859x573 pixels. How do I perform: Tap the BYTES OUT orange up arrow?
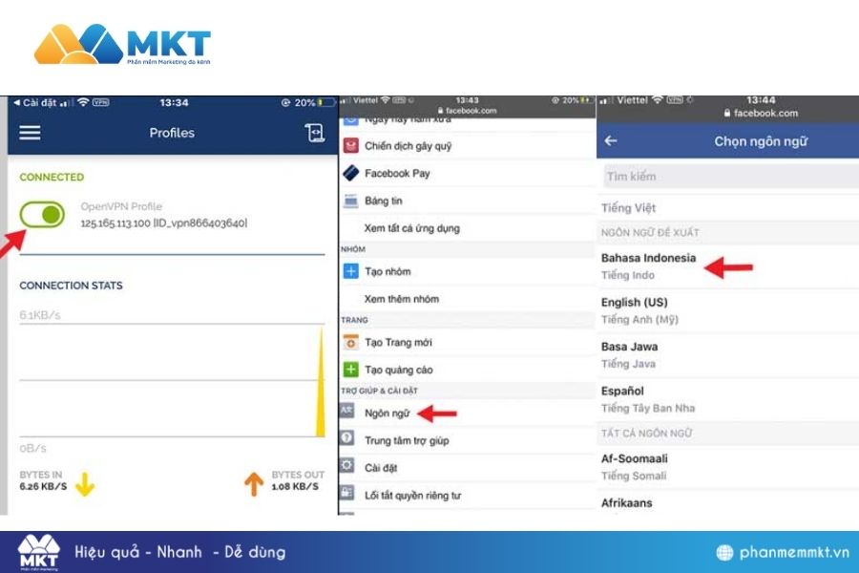click(254, 484)
